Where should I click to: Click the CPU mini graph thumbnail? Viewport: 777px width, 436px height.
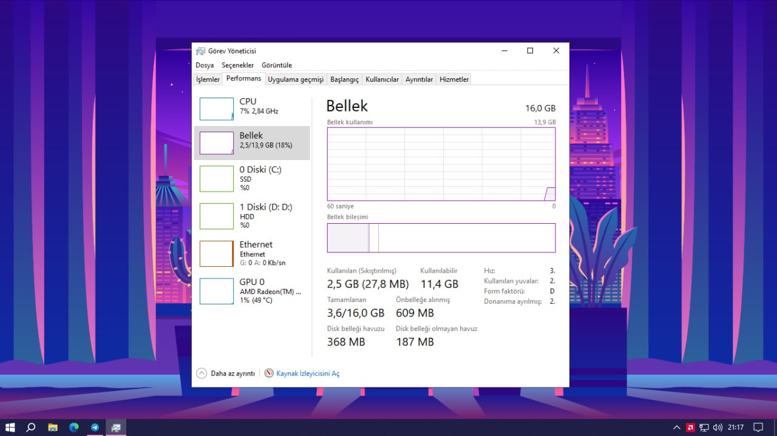(217, 109)
